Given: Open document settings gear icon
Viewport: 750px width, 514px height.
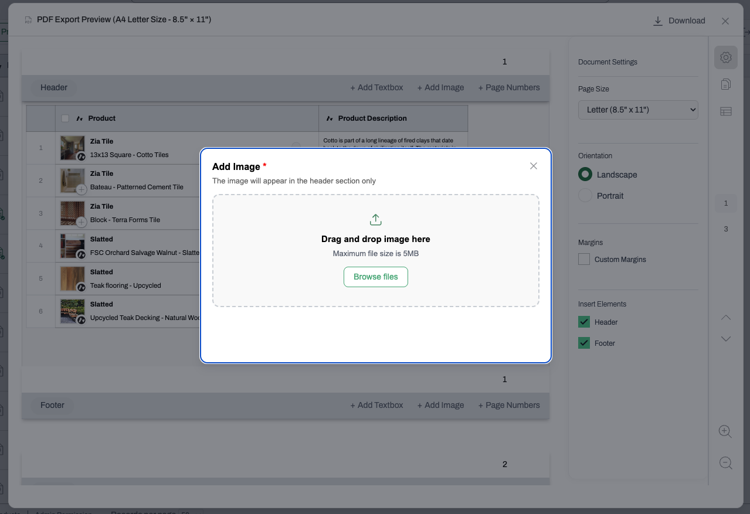Looking at the screenshot, I should pos(726,57).
